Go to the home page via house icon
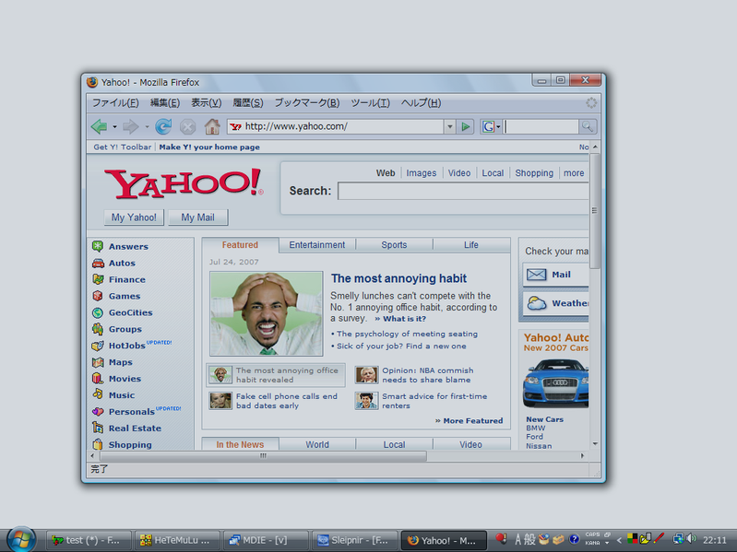737x552 pixels. [212, 126]
